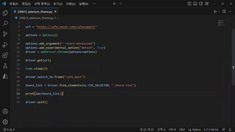The image size is (235, 132).
Task: Change indentation via 공백: 4 status
Action: pos(161,129)
